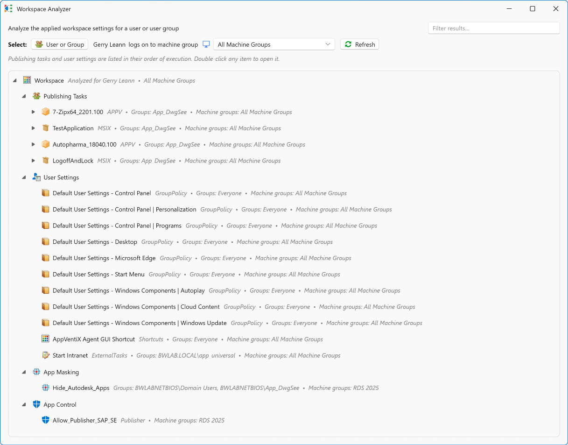Click the Refresh button

pos(359,44)
